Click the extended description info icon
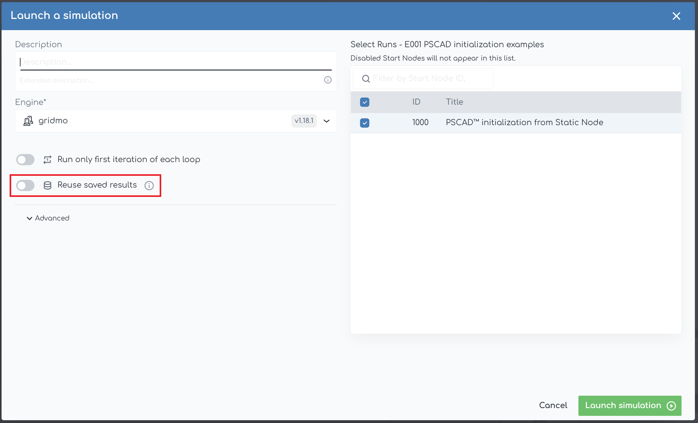 point(328,80)
